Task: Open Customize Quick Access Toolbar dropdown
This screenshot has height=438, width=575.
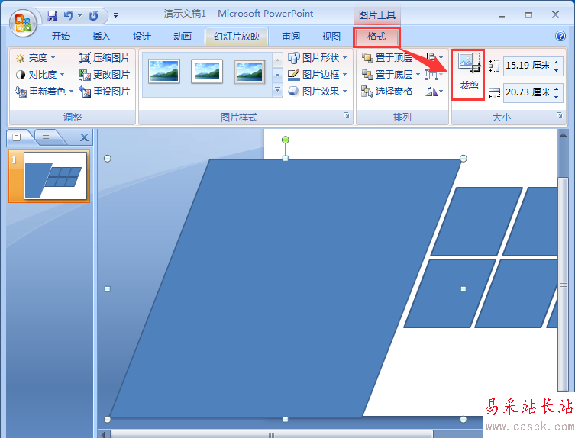Action: (x=115, y=15)
